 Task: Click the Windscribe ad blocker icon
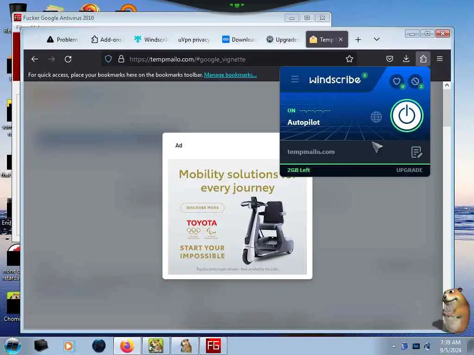pyautogui.click(x=415, y=81)
